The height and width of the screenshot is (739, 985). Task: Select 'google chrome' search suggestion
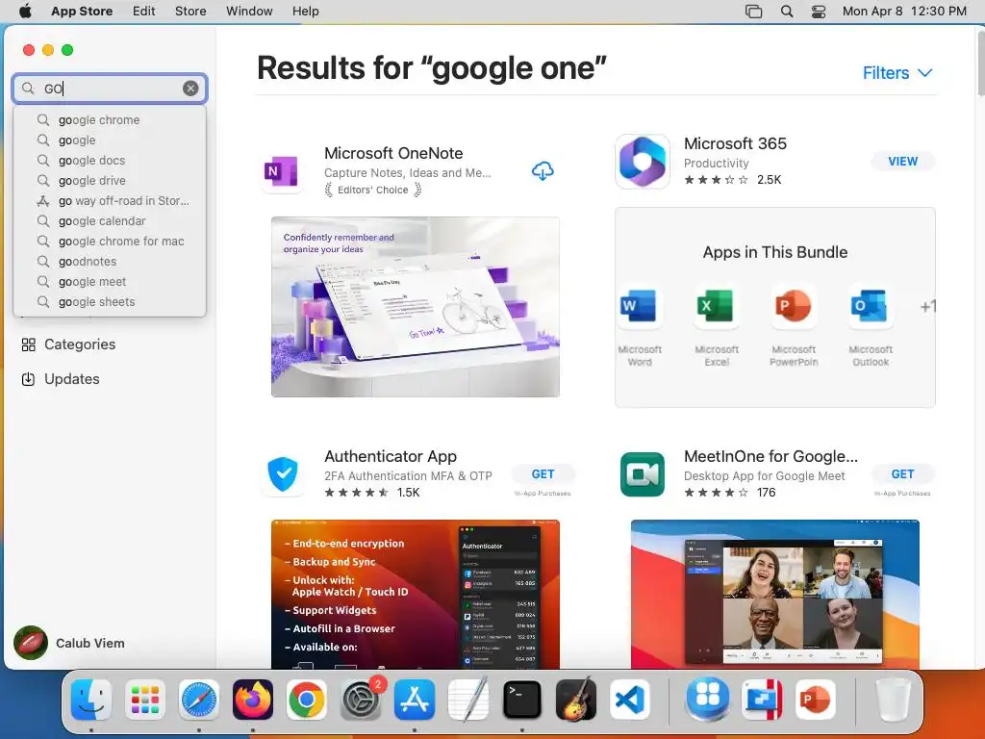click(x=110, y=120)
